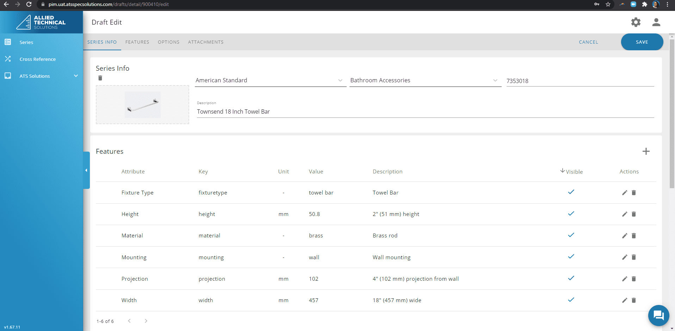This screenshot has width=675, height=331.
Task: Delete the Fixture Type row
Action: [634, 193]
